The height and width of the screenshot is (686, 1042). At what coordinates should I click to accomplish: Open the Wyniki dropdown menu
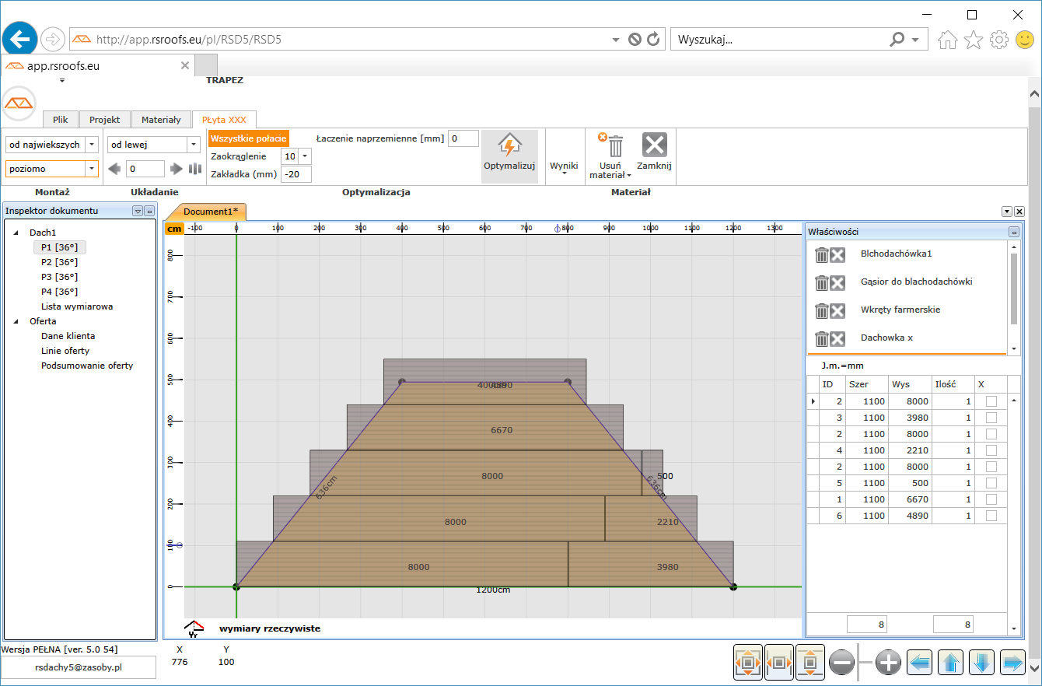[564, 166]
